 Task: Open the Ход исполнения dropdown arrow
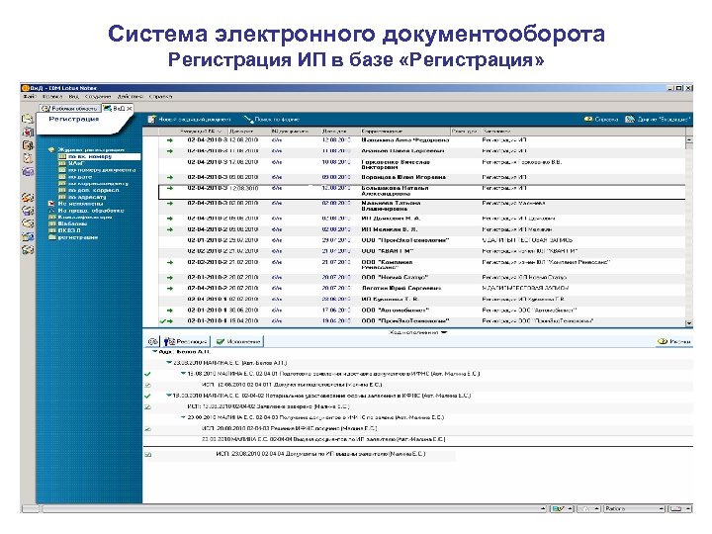click(x=444, y=332)
